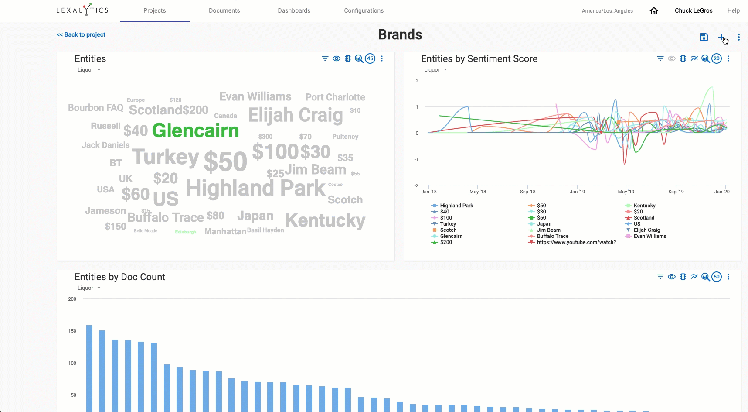
Task: Click the tallest bar in Doc Count chart
Action: coord(89,368)
